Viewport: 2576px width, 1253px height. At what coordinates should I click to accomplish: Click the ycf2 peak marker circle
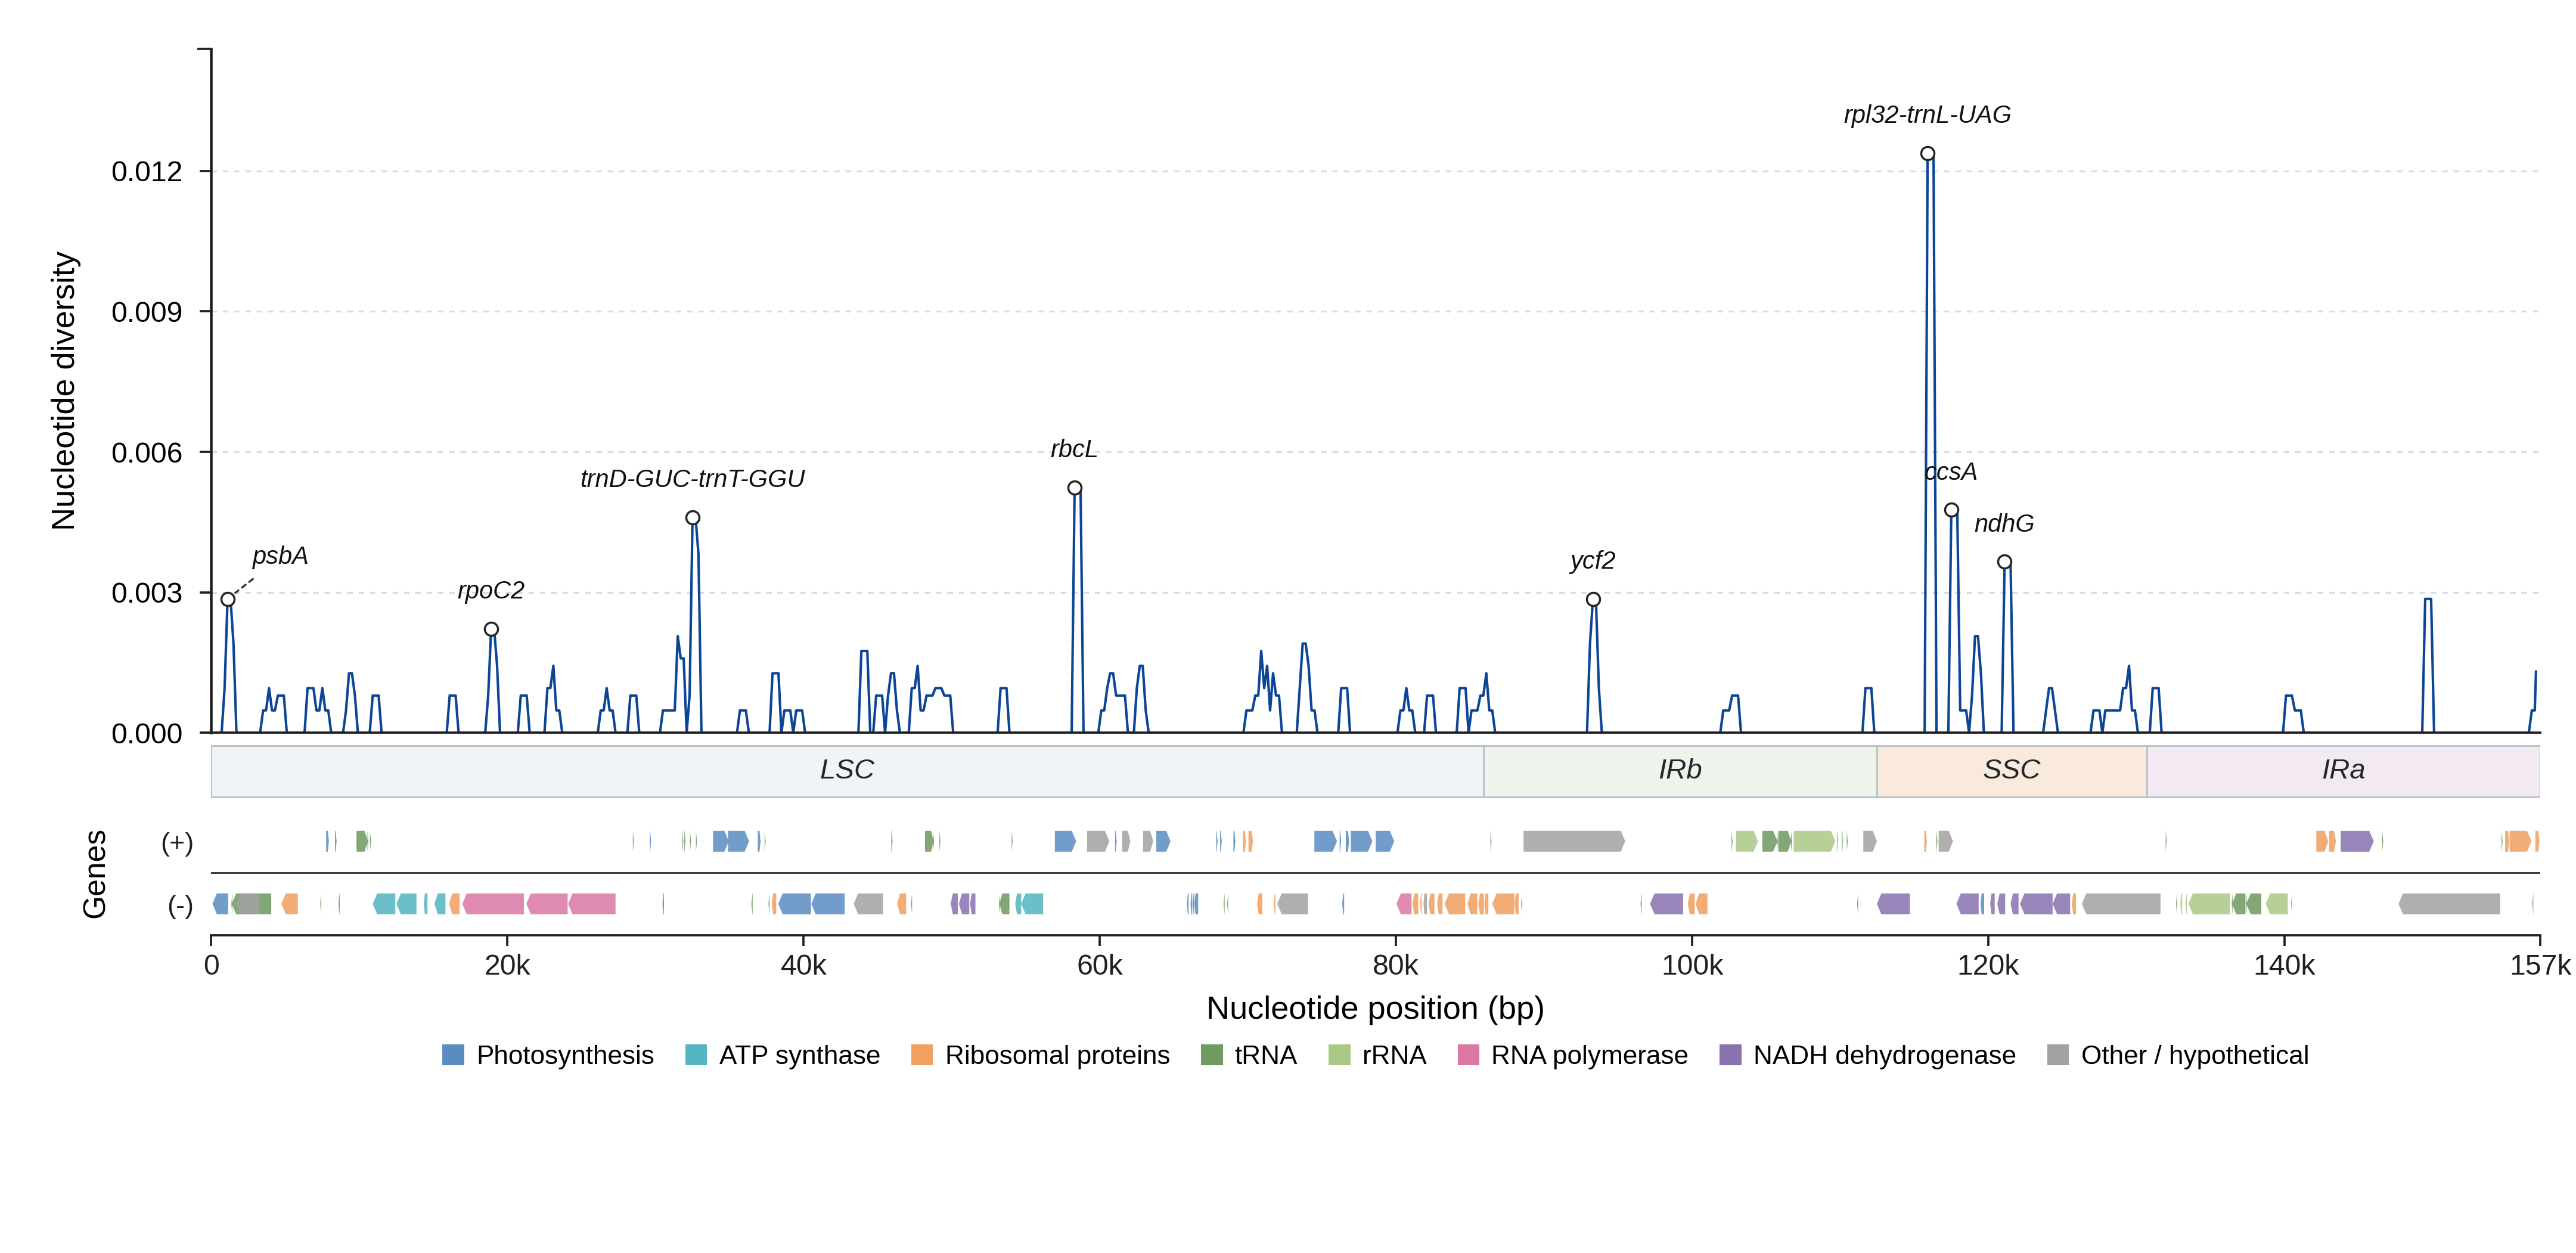tap(1593, 600)
